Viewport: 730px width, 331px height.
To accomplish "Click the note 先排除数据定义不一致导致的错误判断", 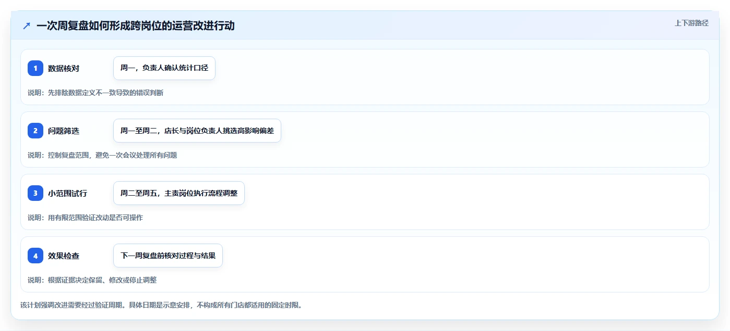I will 105,93.
